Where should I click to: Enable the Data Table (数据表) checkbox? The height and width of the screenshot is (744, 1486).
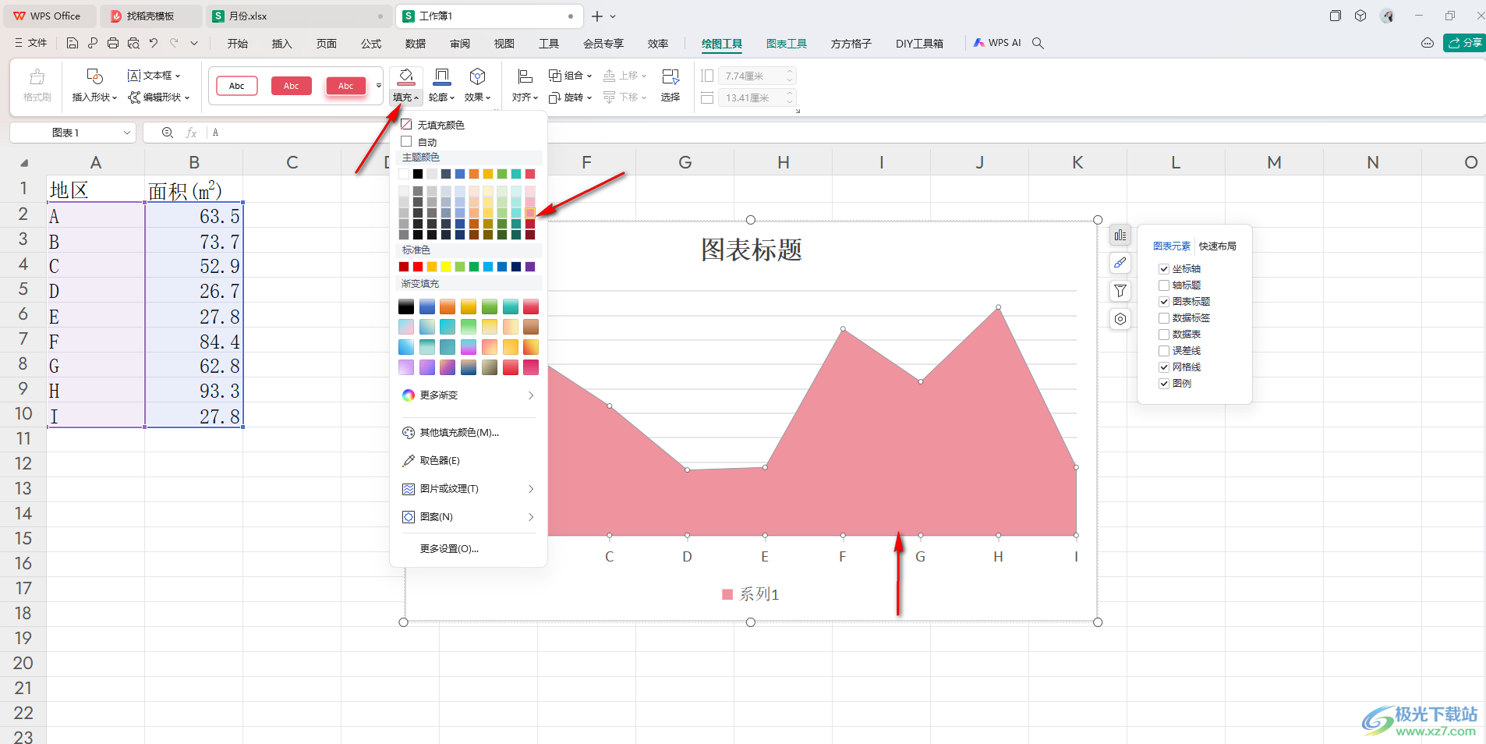1164,335
